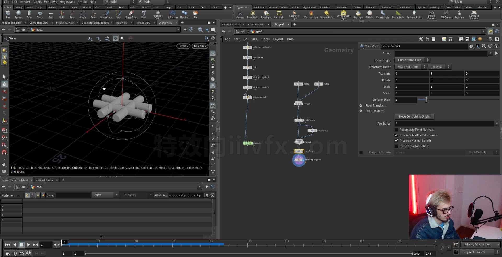Click Move Centroid to Origin button
502x257 pixels.
click(414, 117)
